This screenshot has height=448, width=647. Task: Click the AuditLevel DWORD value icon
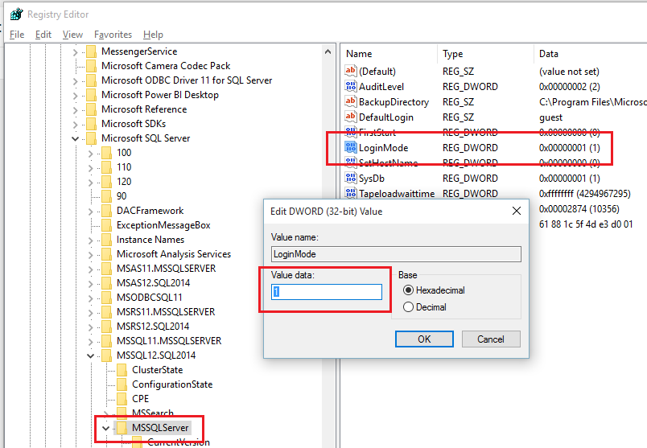350,86
